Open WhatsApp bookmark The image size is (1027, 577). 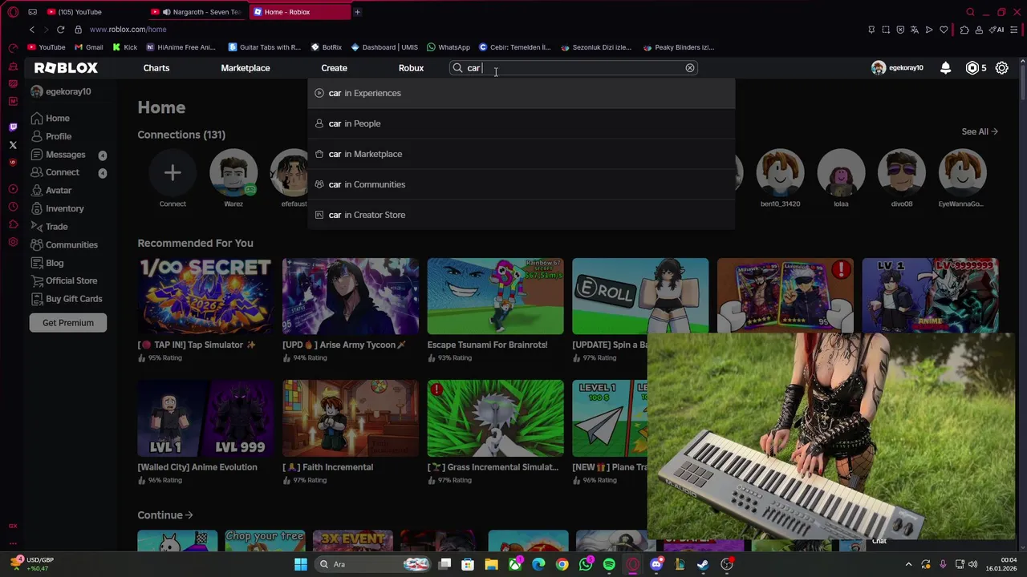(x=449, y=47)
